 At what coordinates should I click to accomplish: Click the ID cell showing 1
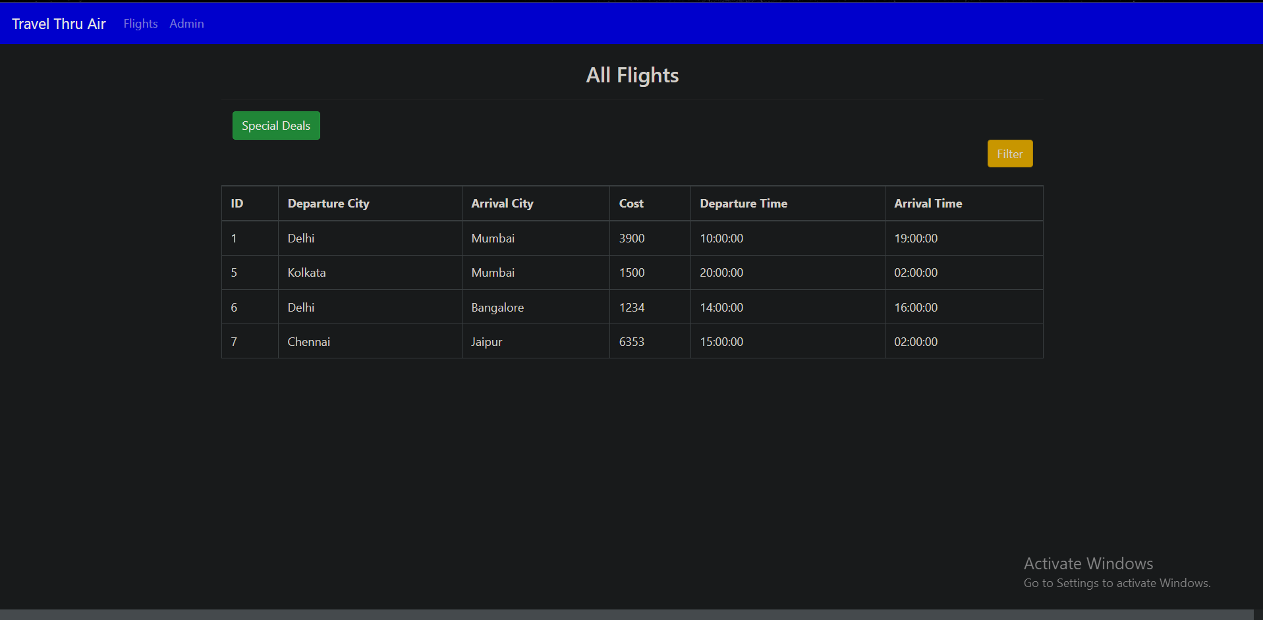(x=250, y=239)
